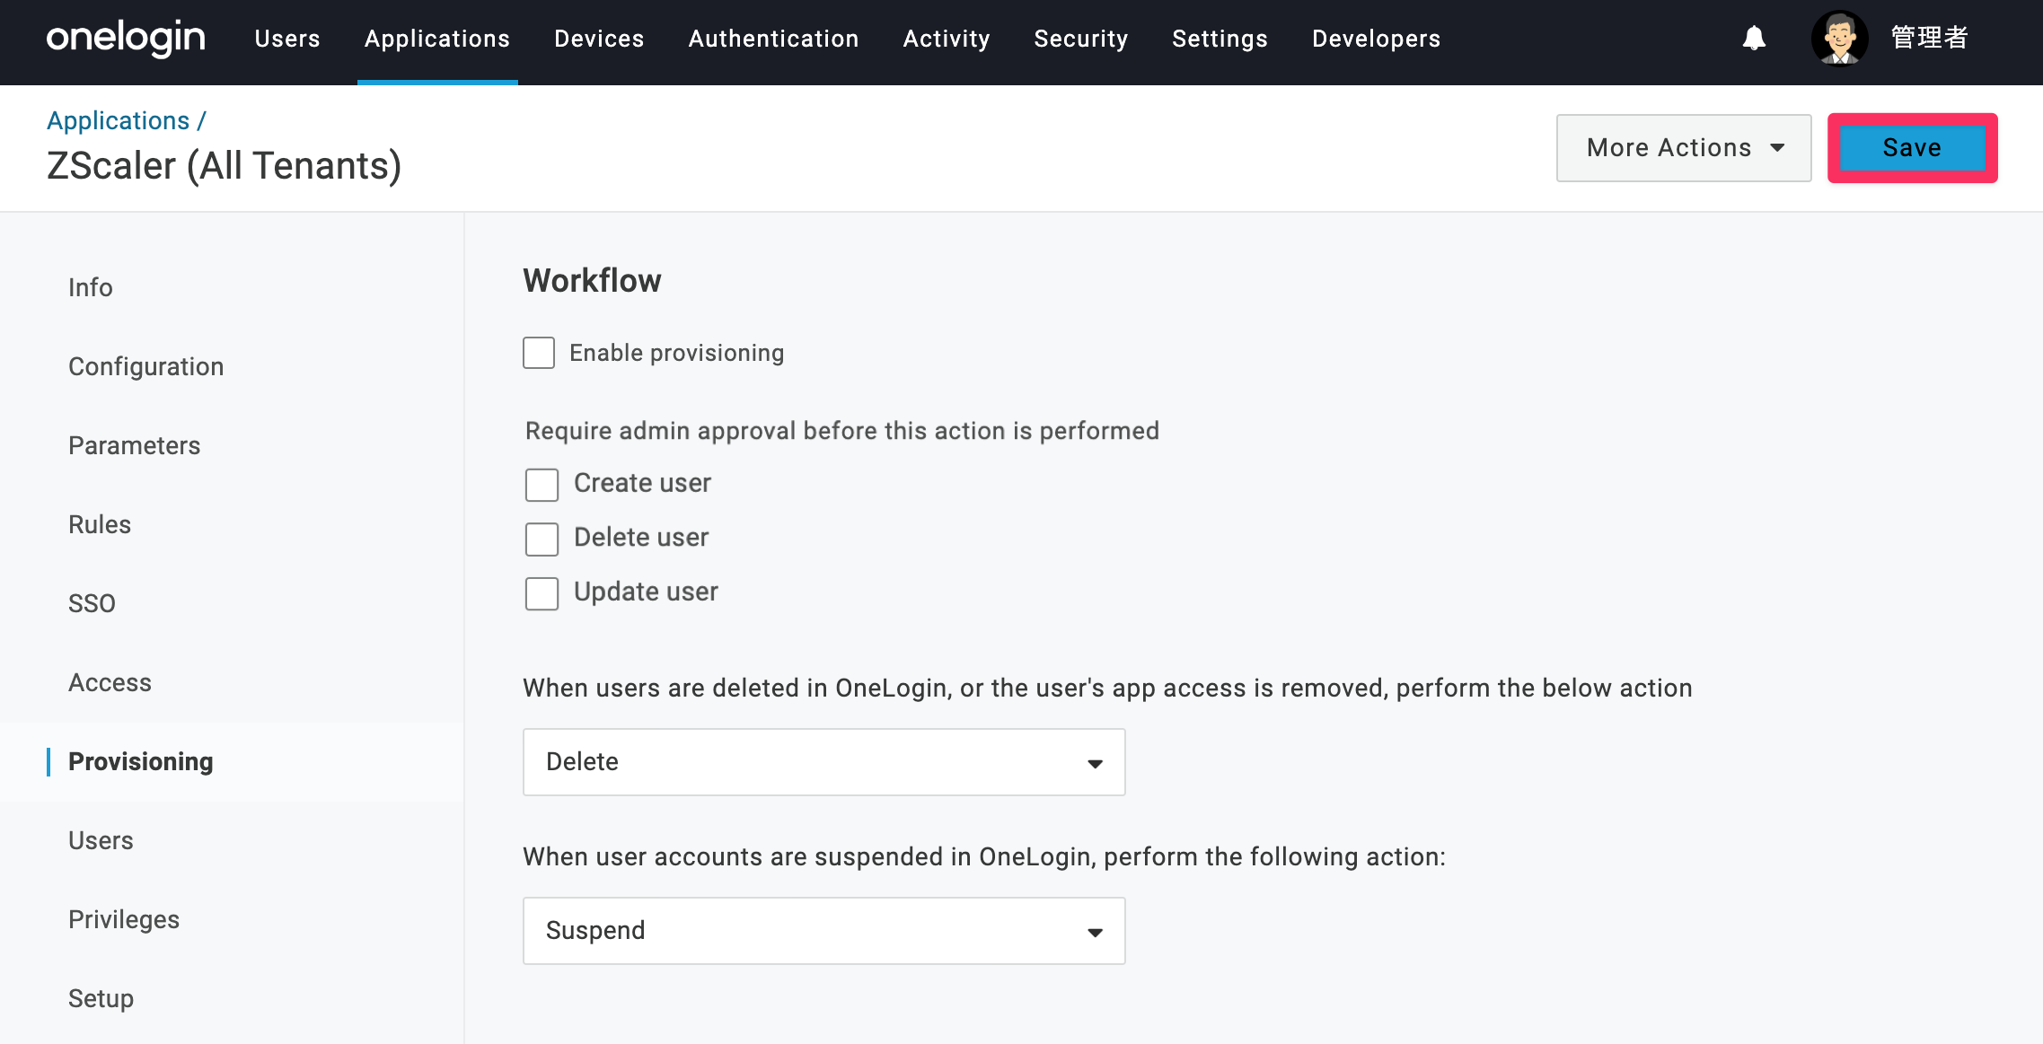Click the admin user avatar
The height and width of the screenshot is (1044, 2043).
pyautogui.click(x=1839, y=39)
